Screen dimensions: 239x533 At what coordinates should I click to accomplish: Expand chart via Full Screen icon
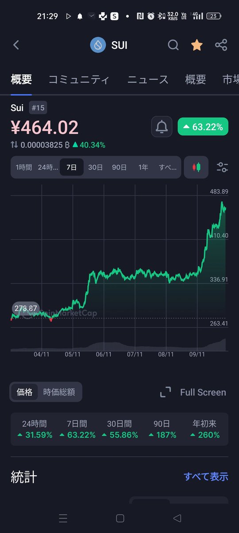166,392
